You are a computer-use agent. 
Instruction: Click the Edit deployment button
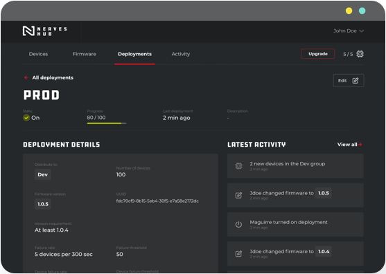coord(349,80)
